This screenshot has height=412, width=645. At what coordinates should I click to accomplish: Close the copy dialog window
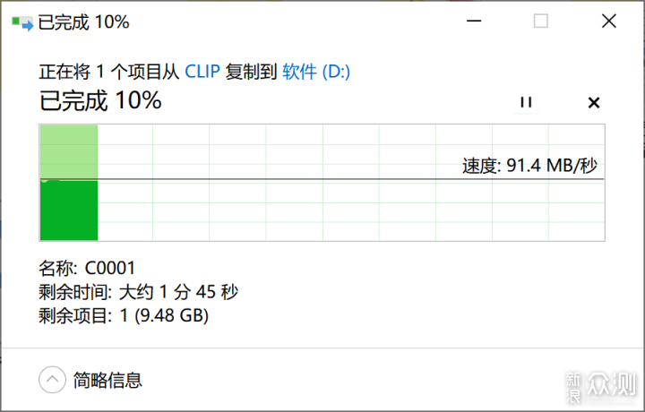coord(609,21)
